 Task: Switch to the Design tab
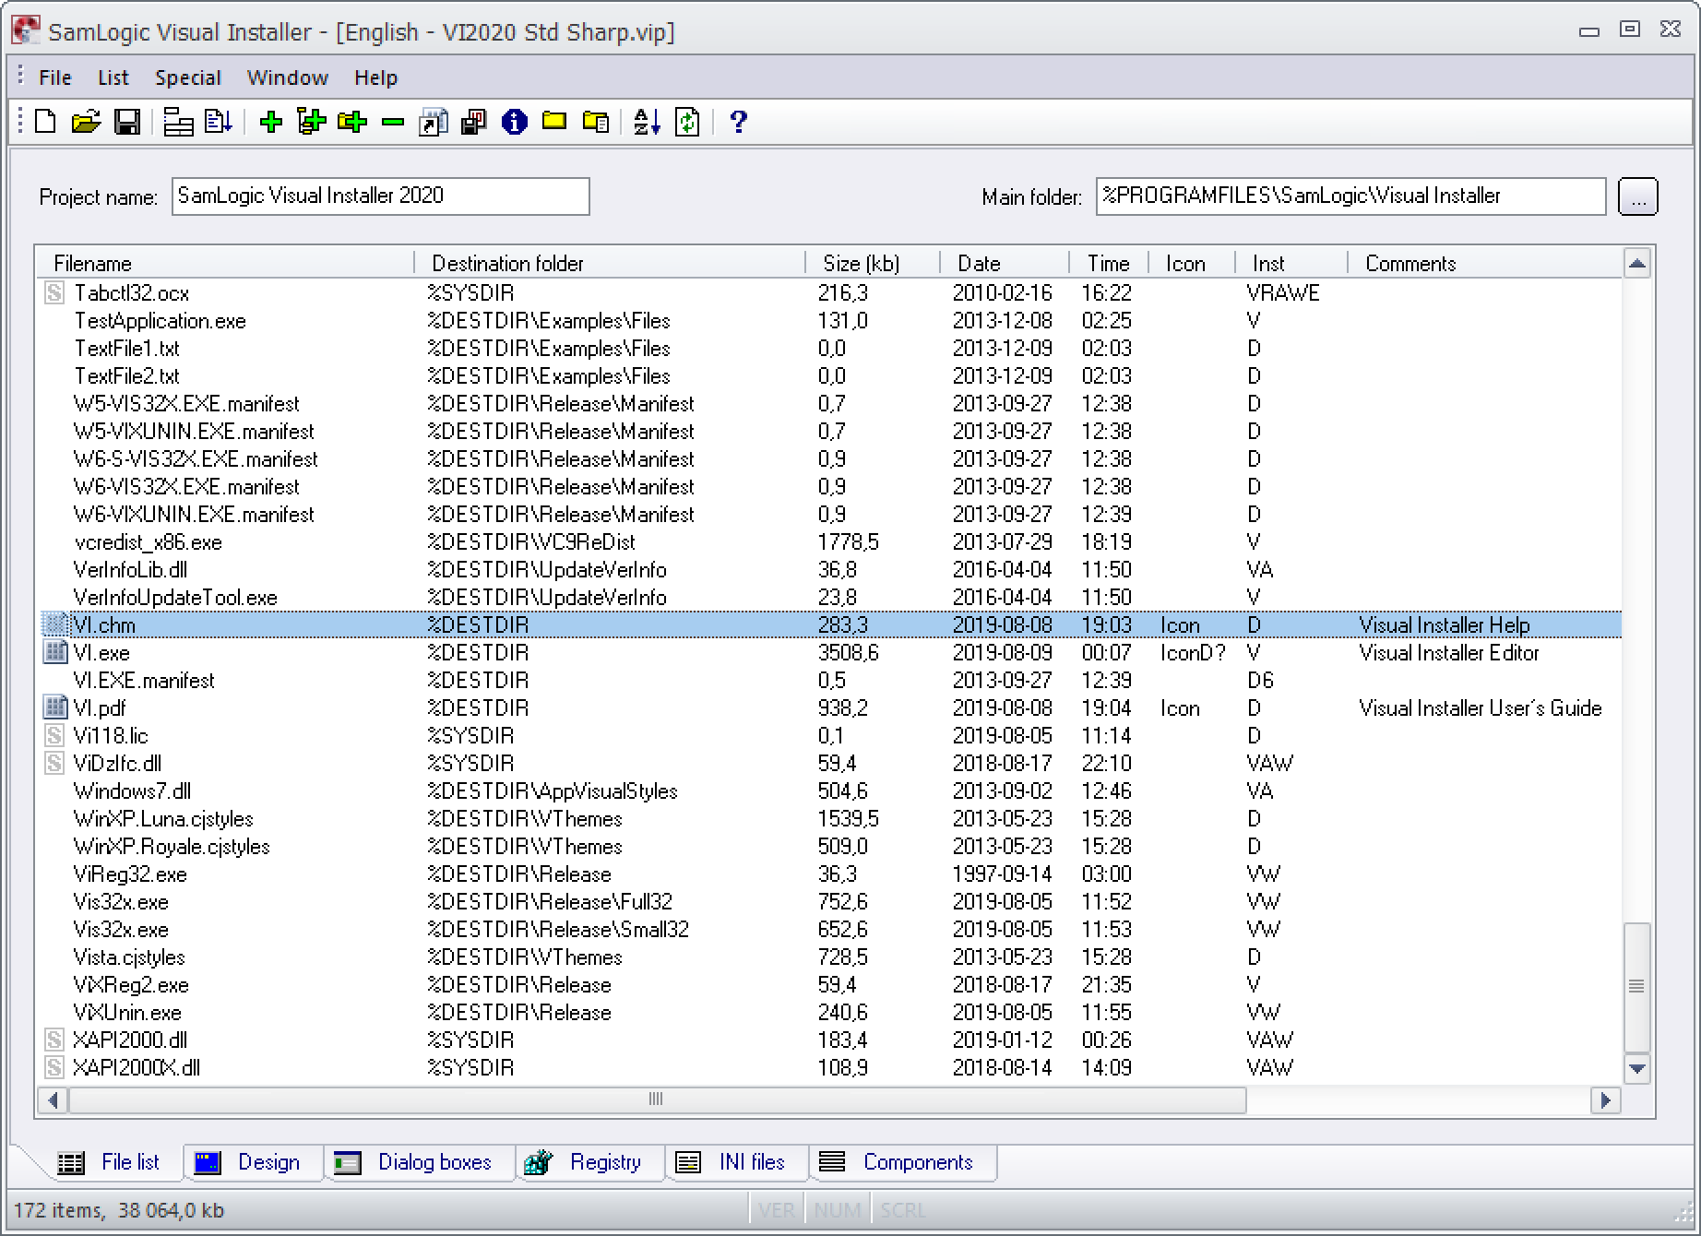[253, 1162]
